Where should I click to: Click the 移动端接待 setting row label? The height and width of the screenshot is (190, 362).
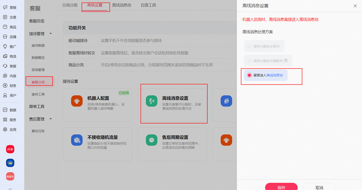click(x=78, y=41)
